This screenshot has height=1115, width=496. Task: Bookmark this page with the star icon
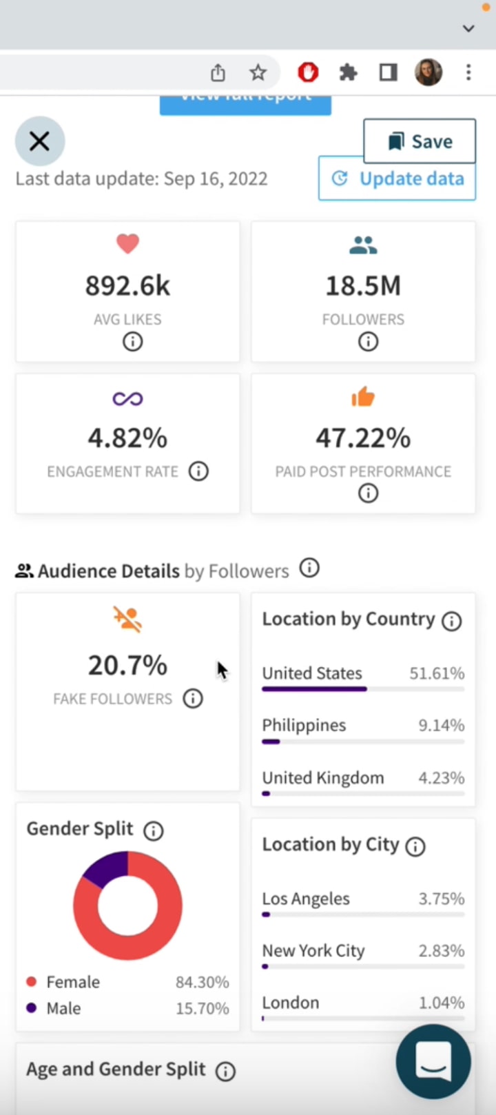tap(258, 72)
